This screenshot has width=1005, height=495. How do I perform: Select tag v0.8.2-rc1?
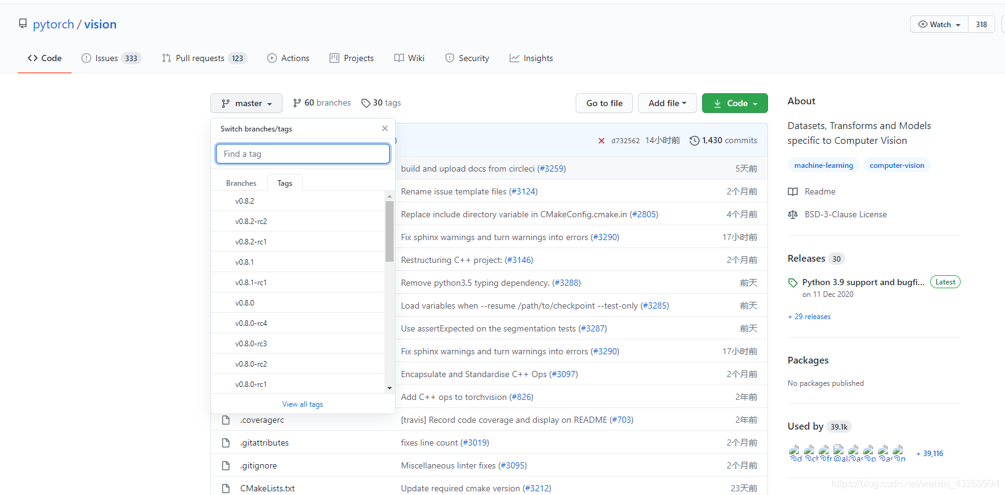pyautogui.click(x=298, y=242)
